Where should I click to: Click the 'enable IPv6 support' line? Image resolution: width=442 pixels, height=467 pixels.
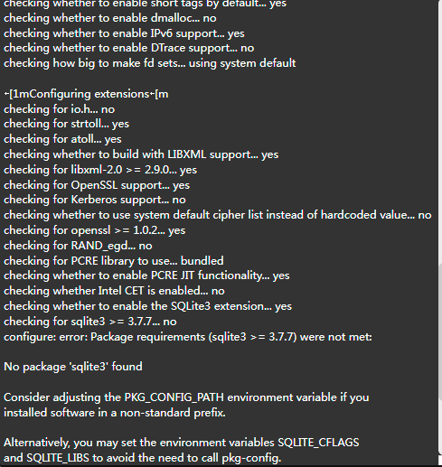pos(124,33)
